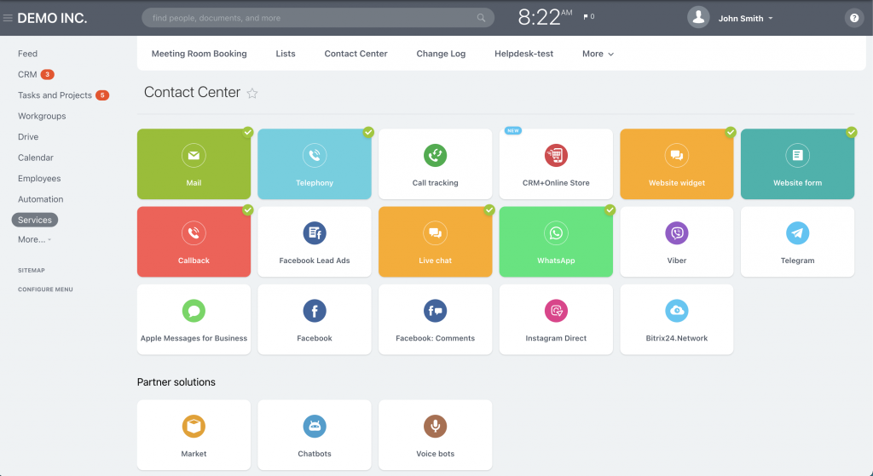Expand the More dropdown in top tabs

coord(598,54)
